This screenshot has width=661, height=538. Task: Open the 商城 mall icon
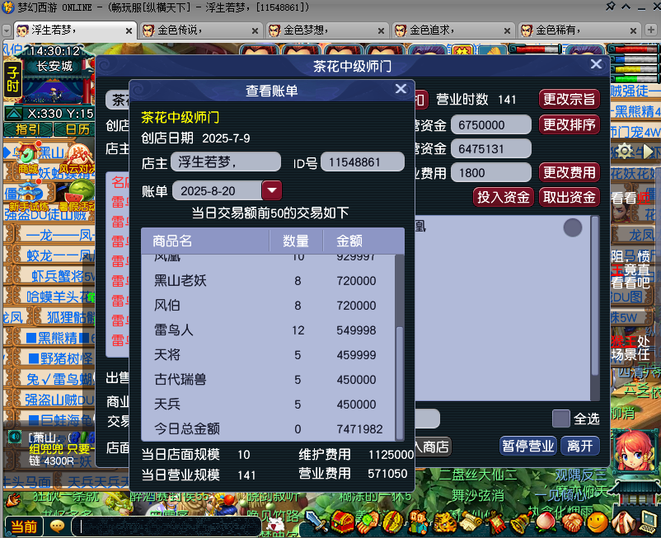28,159
